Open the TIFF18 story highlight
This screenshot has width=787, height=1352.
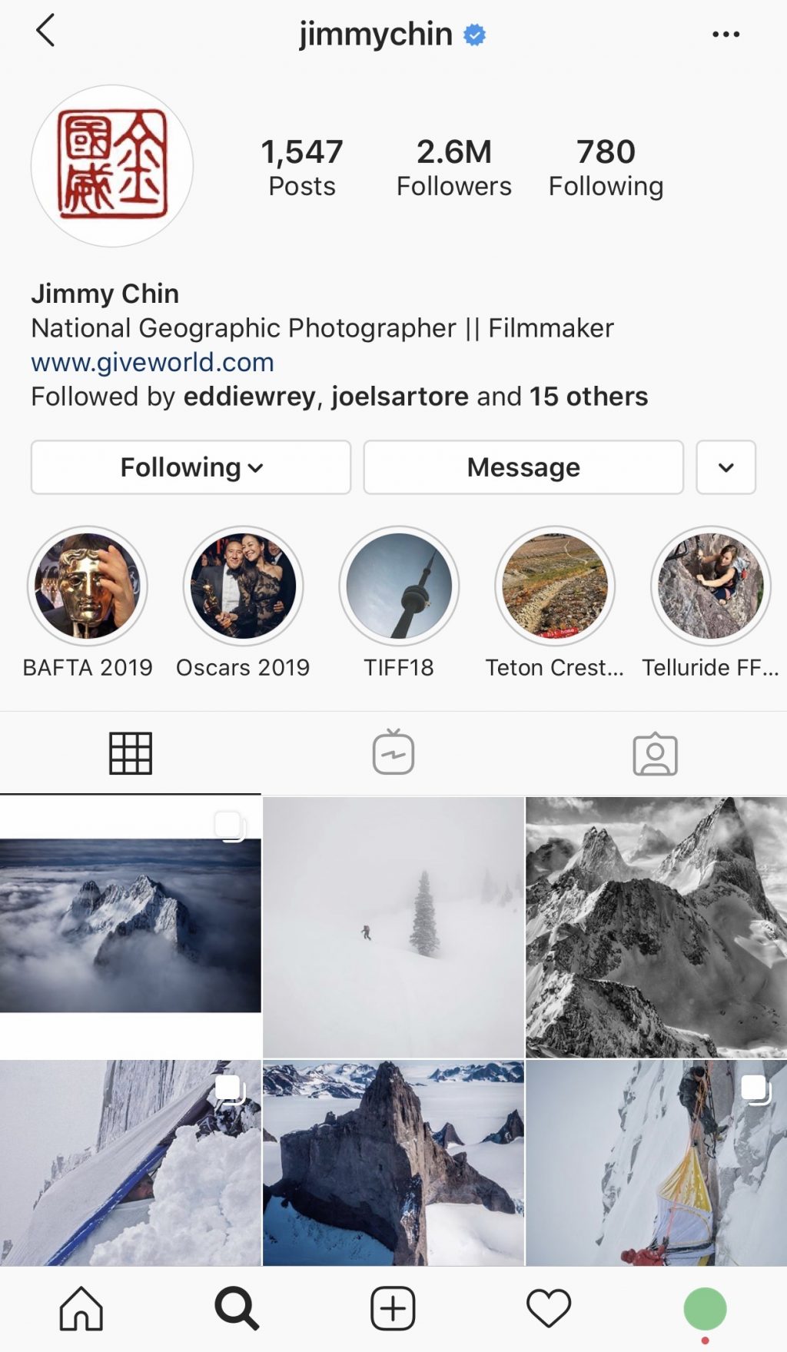(x=399, y=586)
